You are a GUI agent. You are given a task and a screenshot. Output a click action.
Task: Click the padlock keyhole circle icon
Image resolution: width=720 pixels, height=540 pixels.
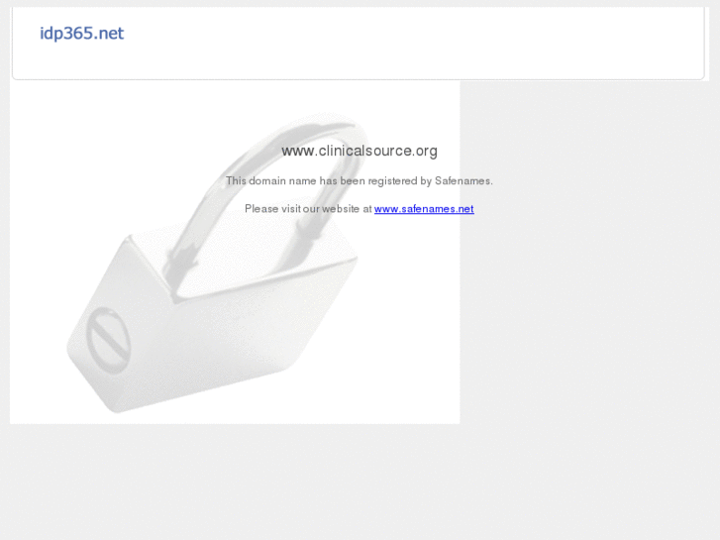pos(108,341)
